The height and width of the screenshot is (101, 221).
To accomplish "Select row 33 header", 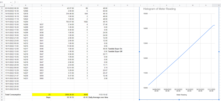I will 2,49.
